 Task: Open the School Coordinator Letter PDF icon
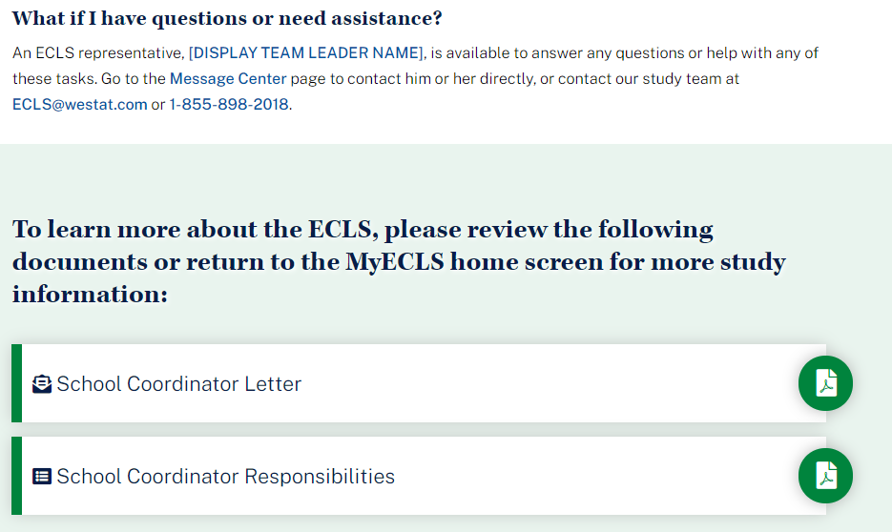tap(825, 383)
